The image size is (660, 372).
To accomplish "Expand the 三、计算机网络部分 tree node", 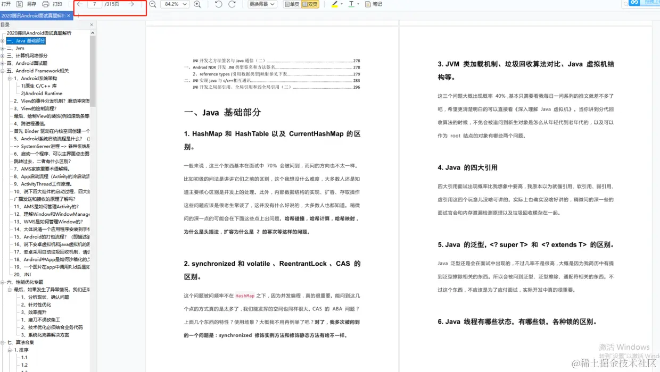I will tap(3, 56).
